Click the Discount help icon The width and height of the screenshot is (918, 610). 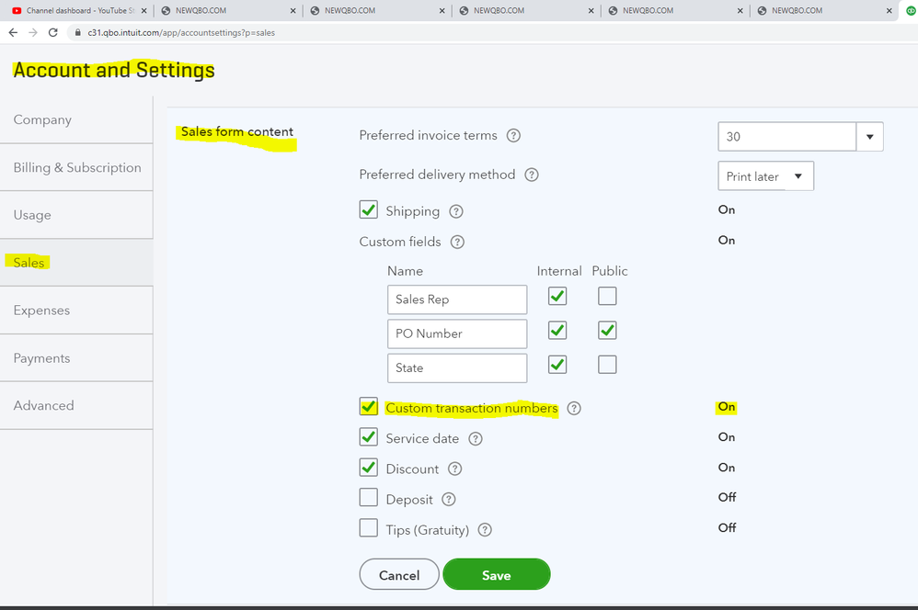pyautogui.click(x=455, y=469)
